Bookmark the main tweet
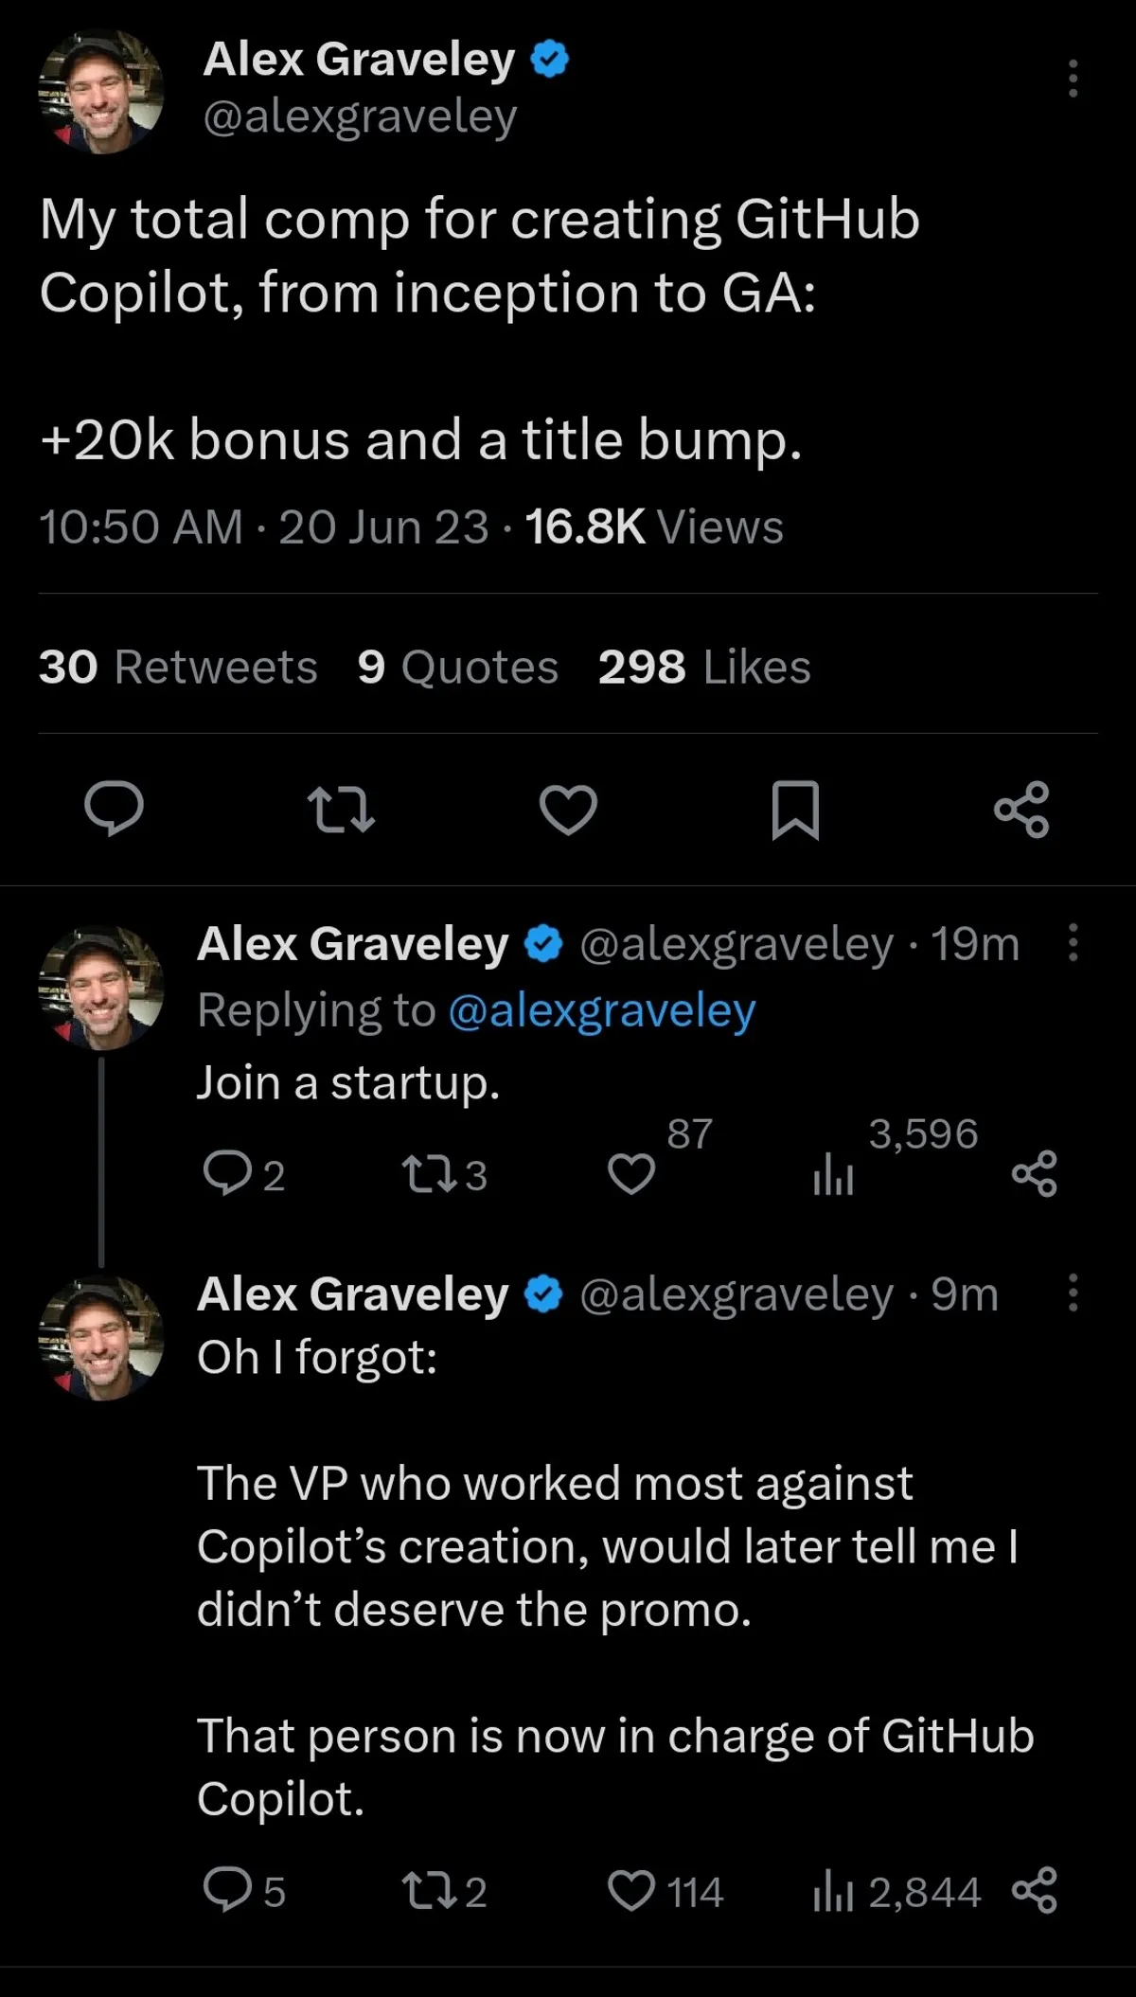 (x=795, y=810)
